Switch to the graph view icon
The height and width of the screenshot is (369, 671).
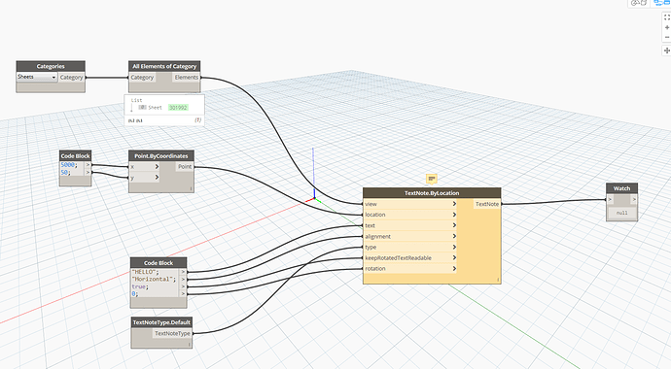tap(661, 3)
